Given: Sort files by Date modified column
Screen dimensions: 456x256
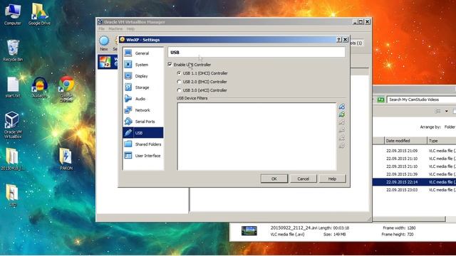Looking at the screenshot, I should [x=405, y=141].
